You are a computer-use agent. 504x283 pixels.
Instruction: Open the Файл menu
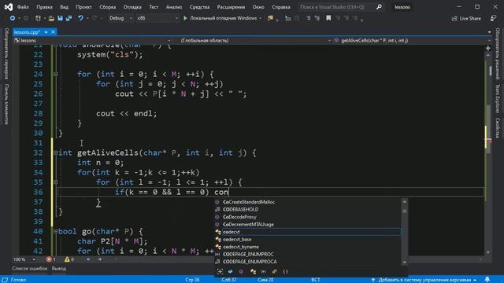(x=23, y=7)
